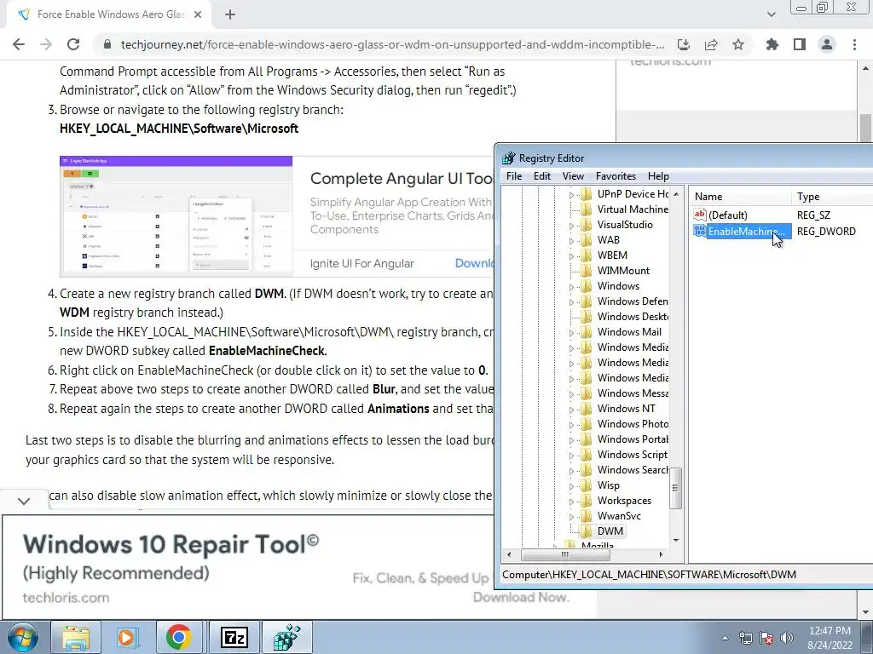The width and height of the screenshot is (873, 654).
Task: Click the Windows 10 Repair Tool ad heading
Action: coord(171,544)
